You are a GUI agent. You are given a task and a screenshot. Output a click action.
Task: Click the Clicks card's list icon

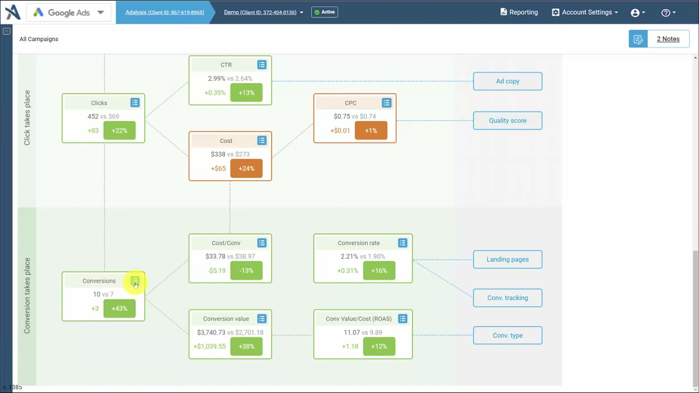(134, 103)
